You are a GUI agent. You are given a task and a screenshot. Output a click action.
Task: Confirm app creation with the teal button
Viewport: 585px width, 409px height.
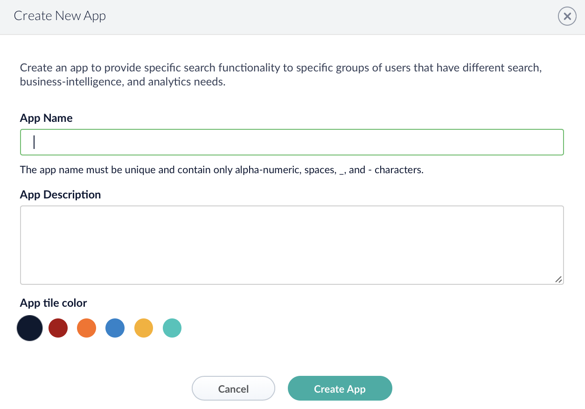tap(340, 388)
